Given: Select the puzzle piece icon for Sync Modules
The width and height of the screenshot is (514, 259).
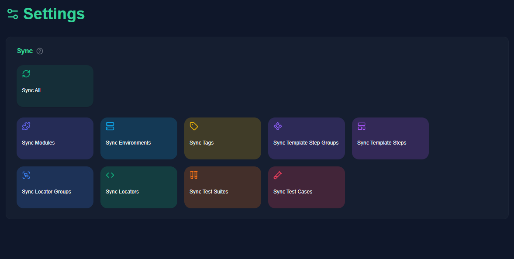Looking at the screenshot, I should (26, 126).
